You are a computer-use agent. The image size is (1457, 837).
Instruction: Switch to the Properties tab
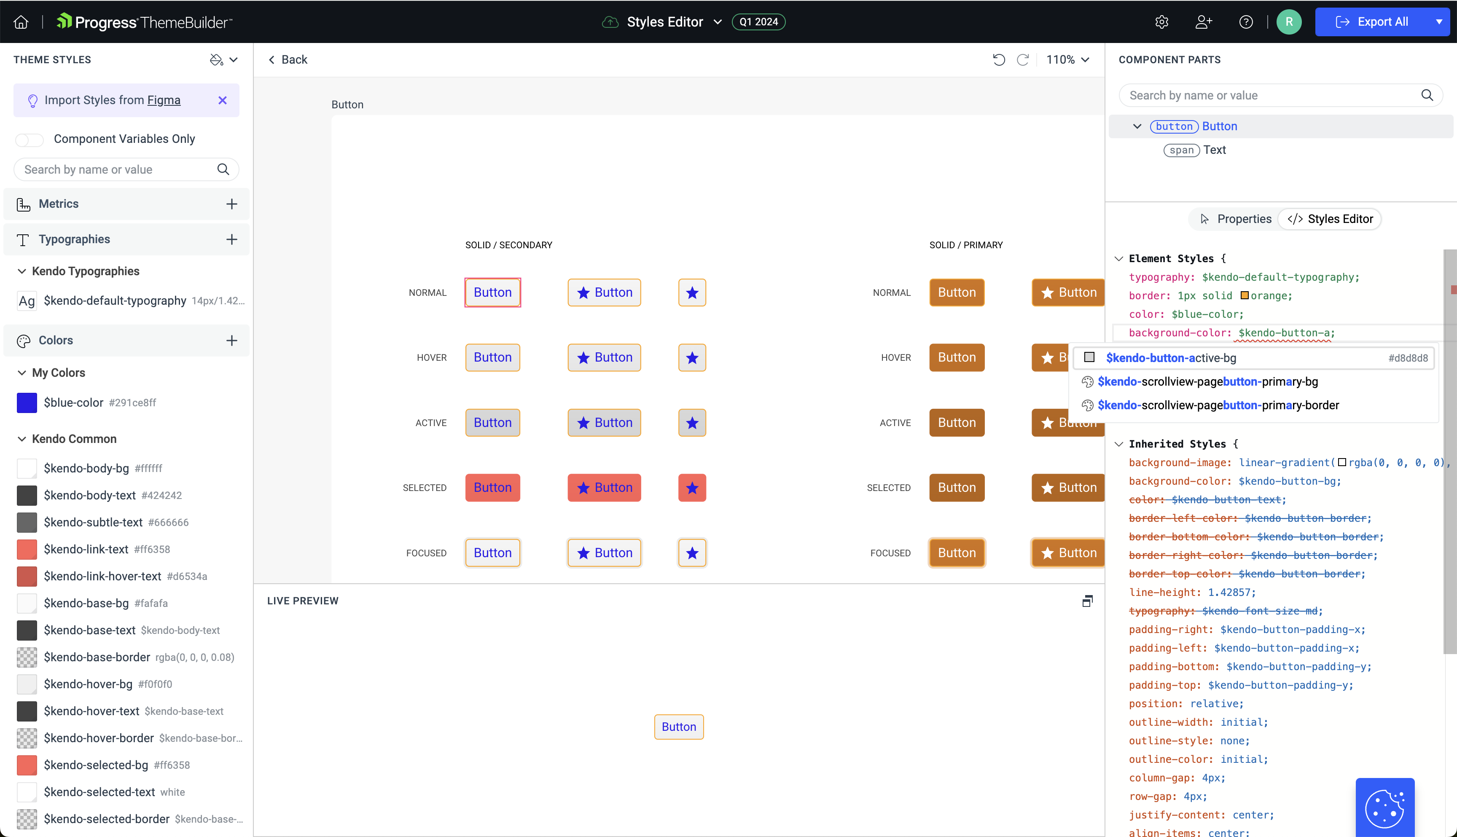point(1235,219)
